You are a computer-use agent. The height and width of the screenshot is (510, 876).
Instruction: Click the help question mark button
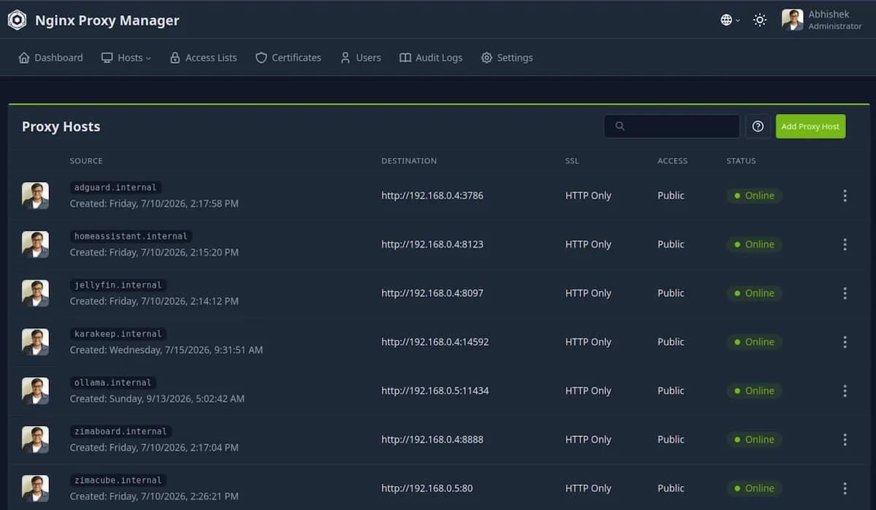(x=758, y=126)
